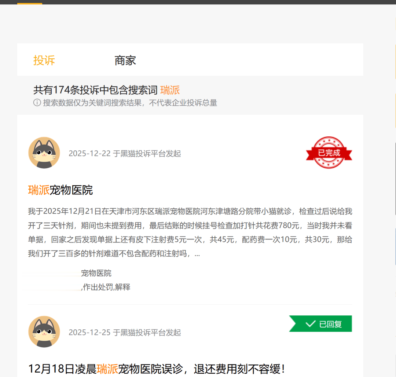Click heading 共有174条投诉中包含搜索词
Image resolution: width=396 pixels, height=377 pixels.
[95, 90]
